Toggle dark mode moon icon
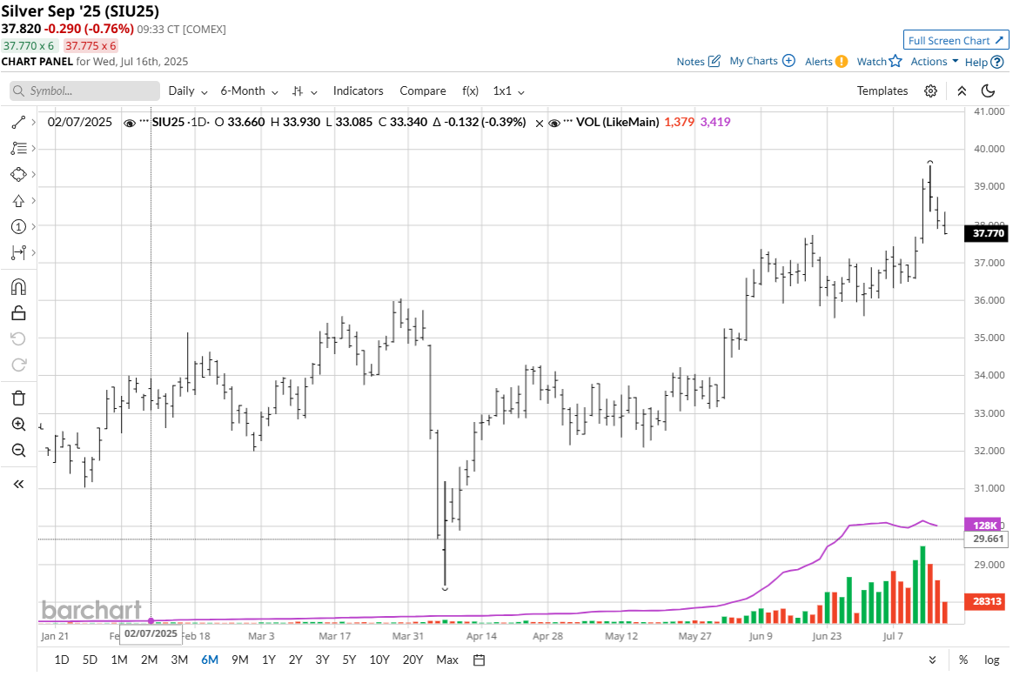Viewport: 1033px width, 690px height. click(x=988, y=90)
